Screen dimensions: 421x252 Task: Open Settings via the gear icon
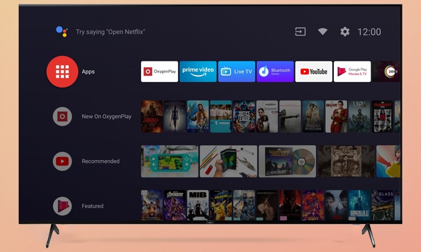[x=345, y=32]
